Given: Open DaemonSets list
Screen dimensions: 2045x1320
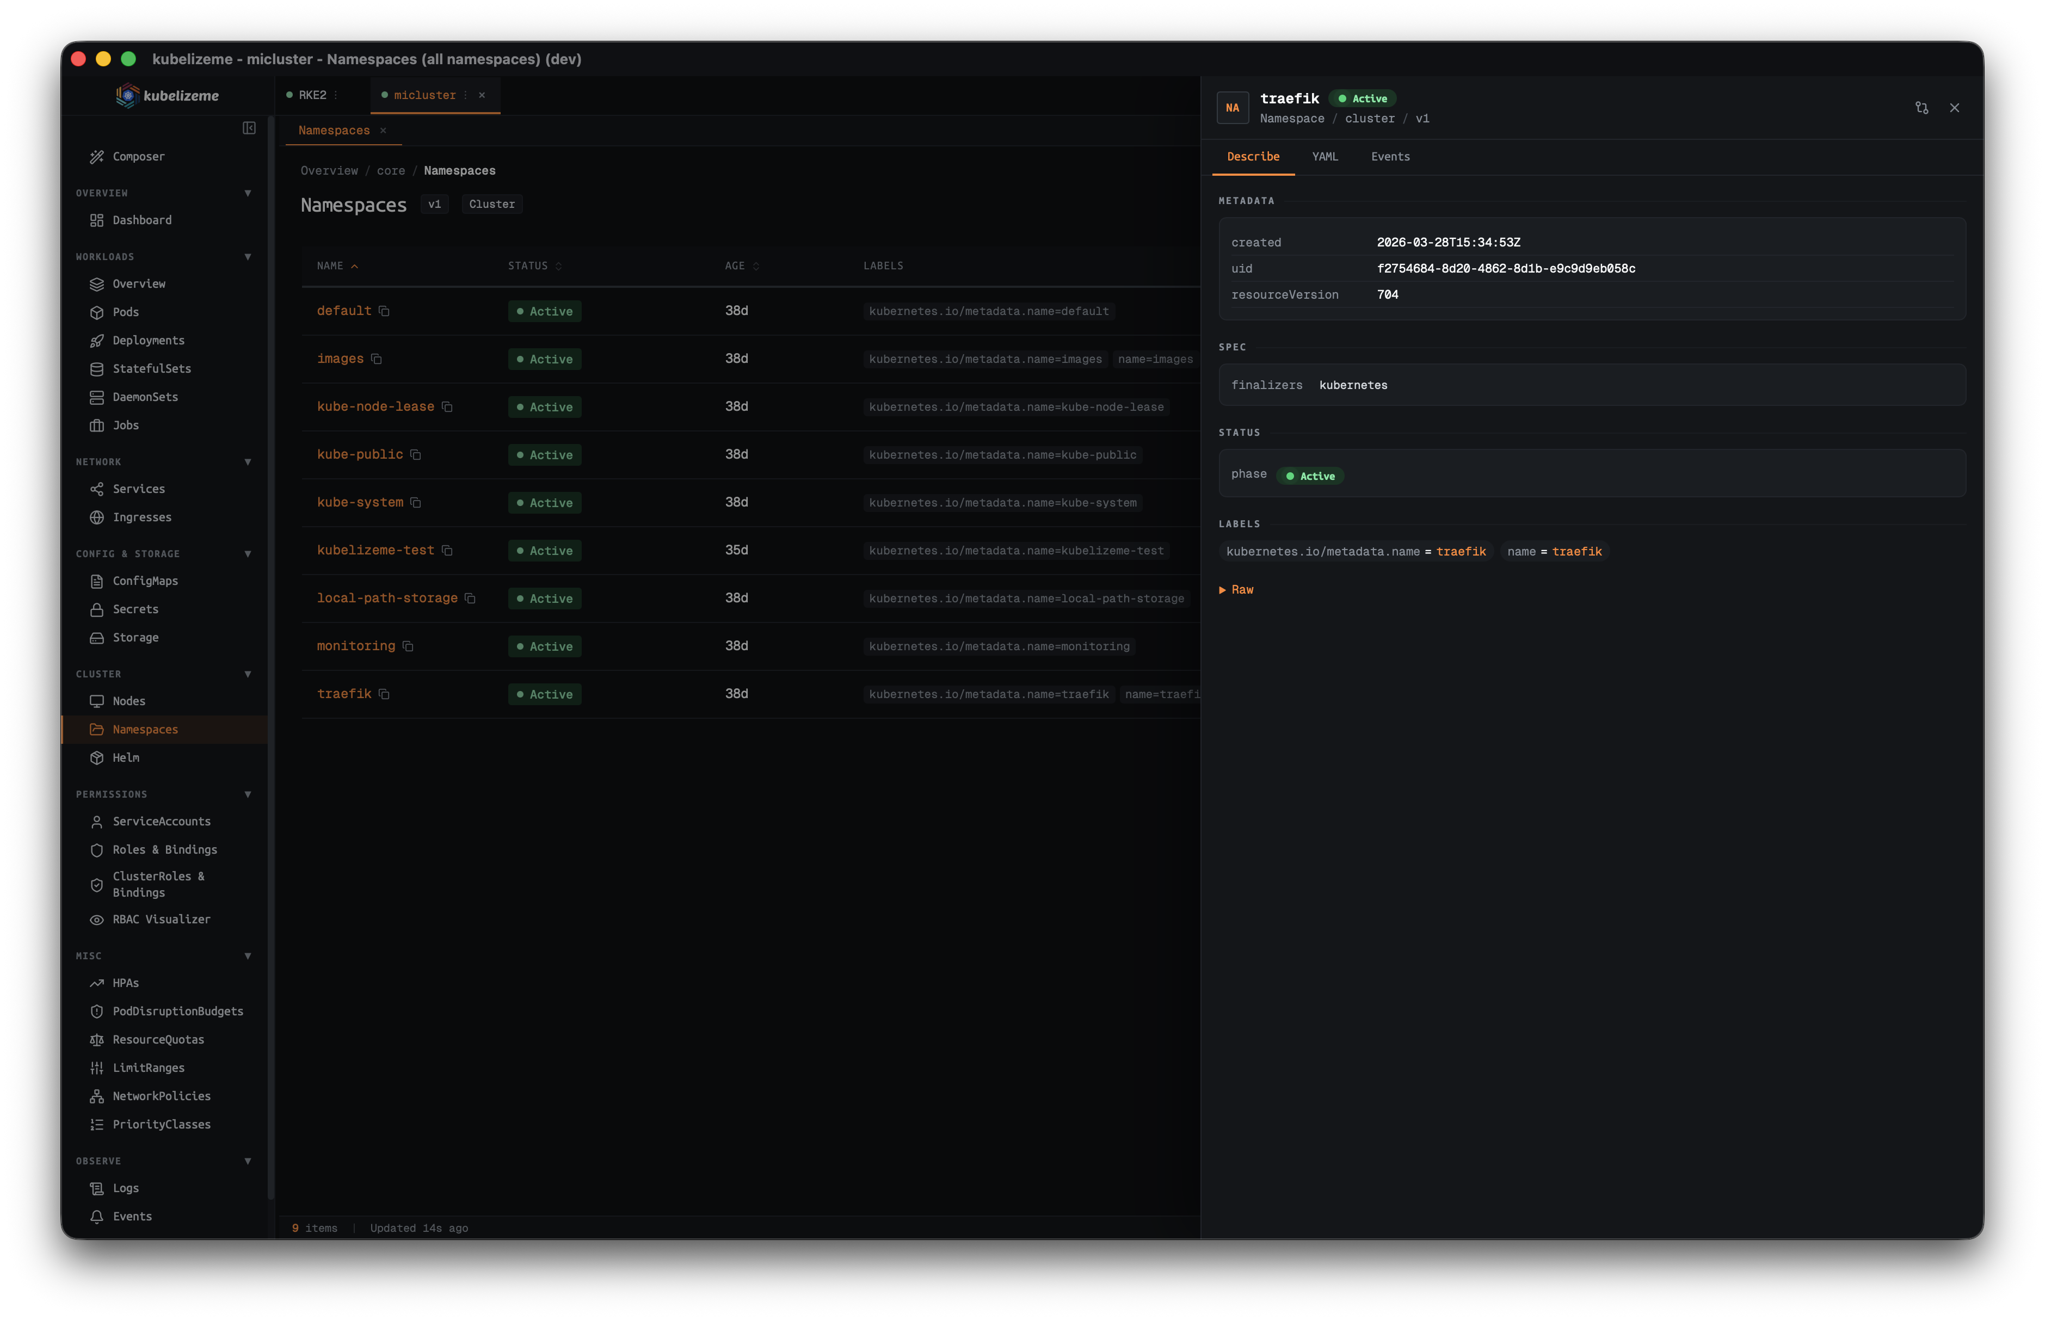Looking at the screenshot, I should point(145,397).
